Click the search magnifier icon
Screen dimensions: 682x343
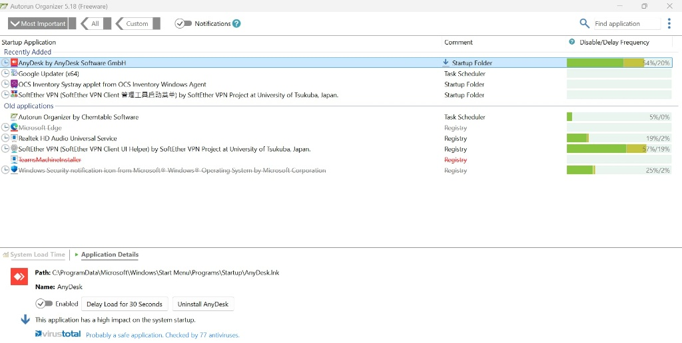pyautogui.click(x=584, y=23)
